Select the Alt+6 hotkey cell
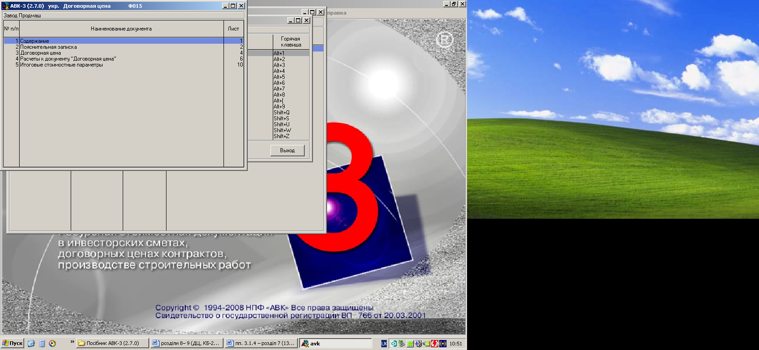 tap(291, 83)
